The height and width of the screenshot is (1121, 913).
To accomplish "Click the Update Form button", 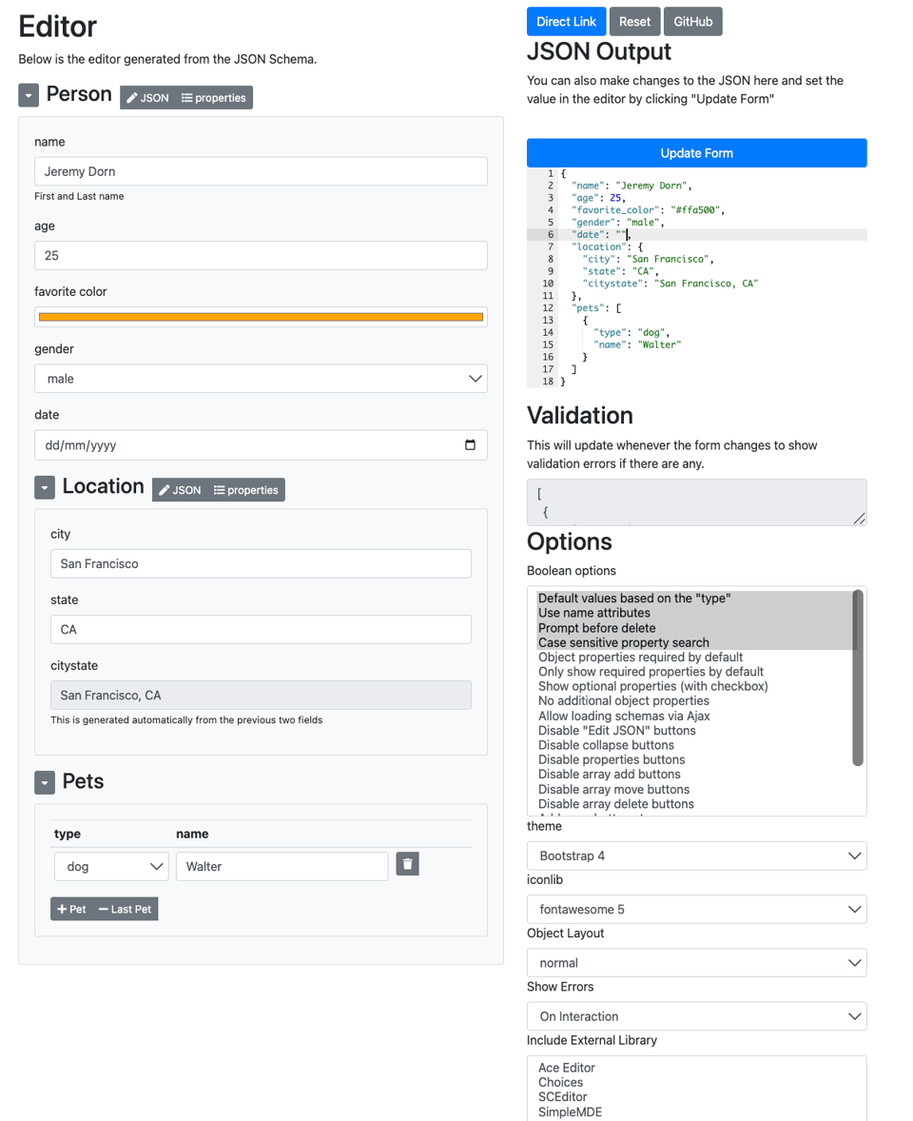I will [x=696, y=153].
